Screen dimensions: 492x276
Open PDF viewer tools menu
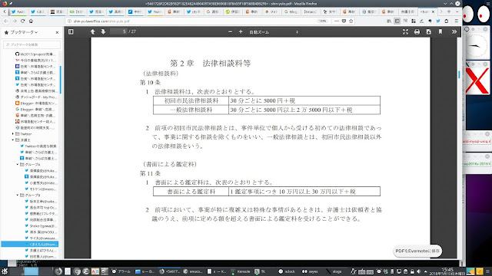tap(454, 31)
